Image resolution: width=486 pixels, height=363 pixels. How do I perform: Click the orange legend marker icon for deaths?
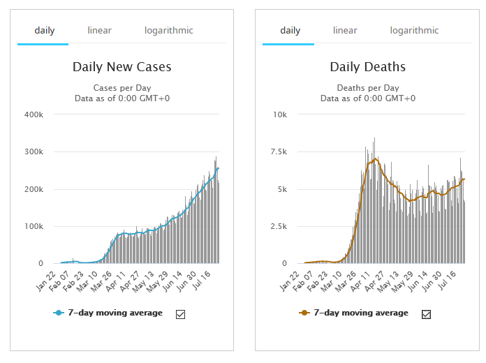[x=304, y=313]
